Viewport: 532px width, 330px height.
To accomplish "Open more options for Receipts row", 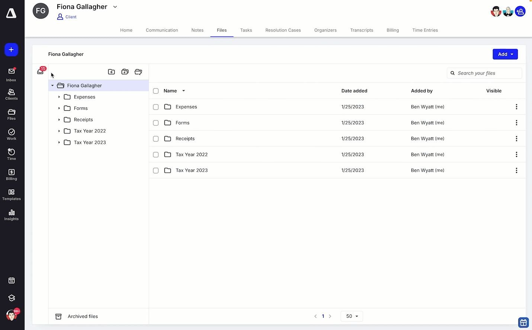I will click(516, 139).
